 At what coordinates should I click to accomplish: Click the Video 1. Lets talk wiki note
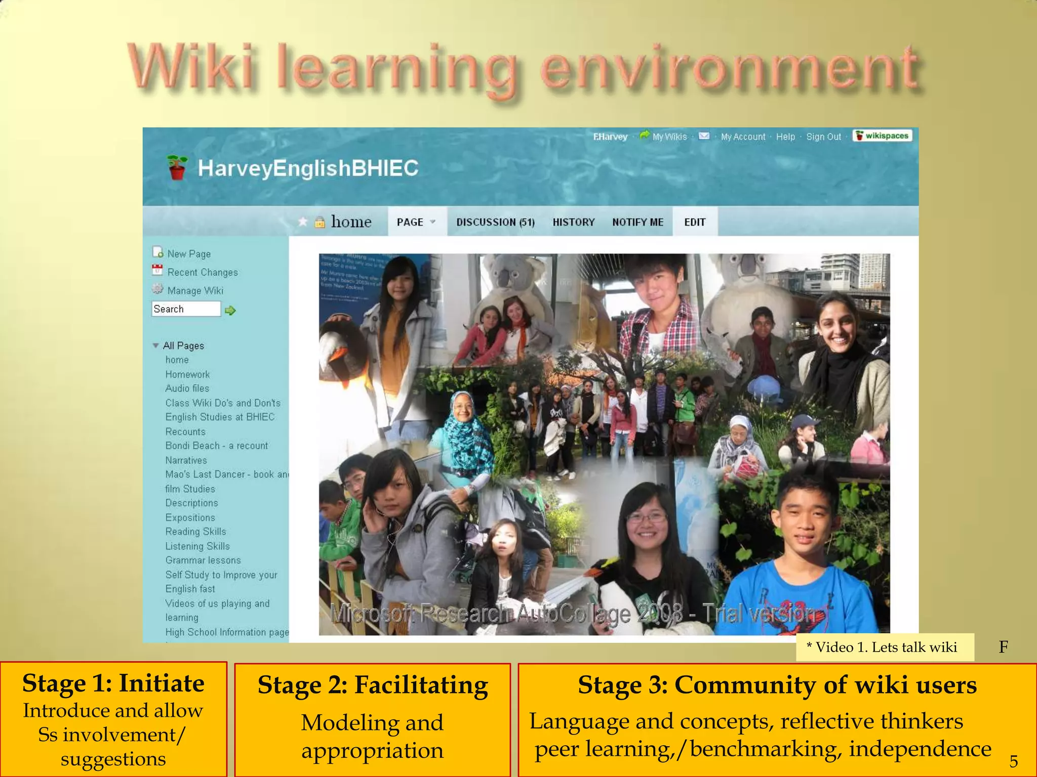(x=885, y=647)
